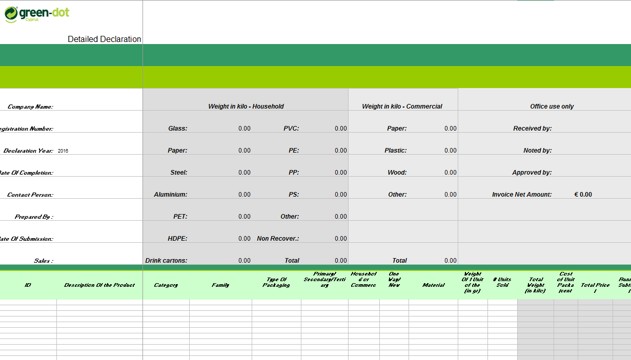631x360 pixels.
Task: Click the # Units Sold header
Action: (502, 283)
